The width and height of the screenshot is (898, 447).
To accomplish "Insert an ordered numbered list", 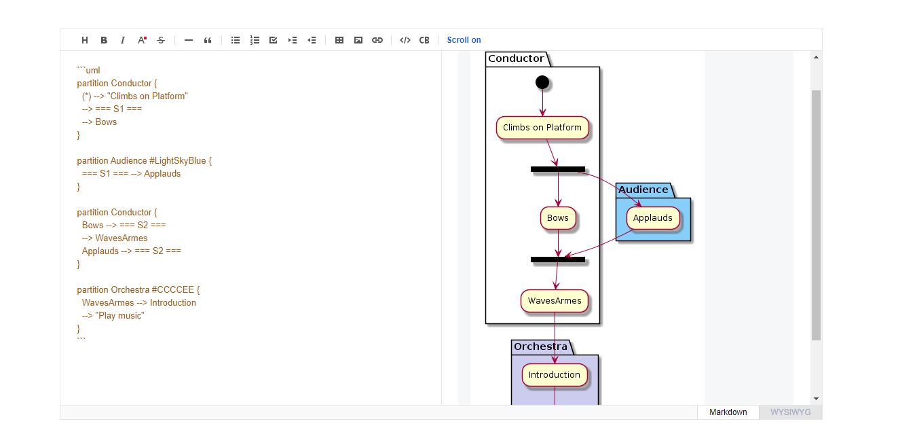I will point(255,40).
